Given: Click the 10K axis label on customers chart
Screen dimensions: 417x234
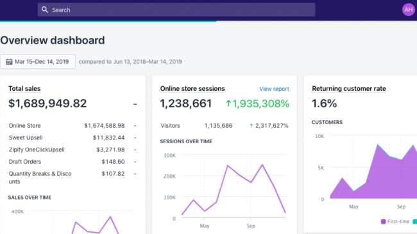Looking at the screenshot, I should click(319, 136).
